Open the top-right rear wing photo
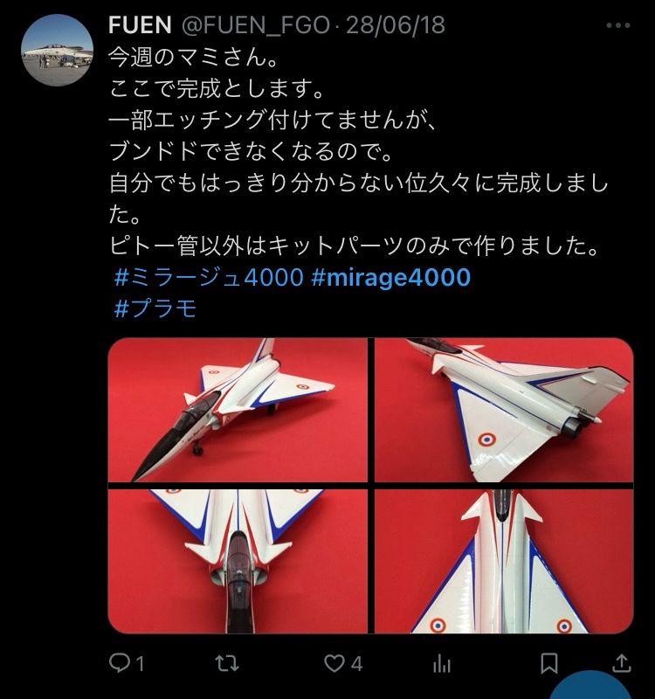Viewport: 655px width, 699px height. pyautogui.click(x=504, y=410)
